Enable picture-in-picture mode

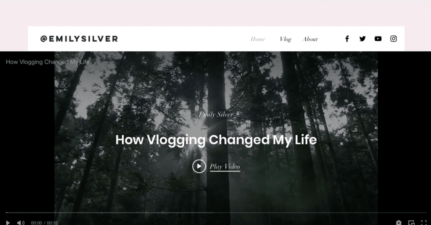[x=411, y=222]
